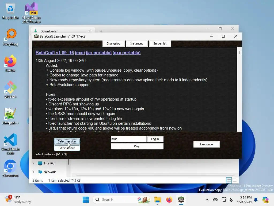Click the taskbar Search box
This screenshot has height=206, width=274.
(122, 200)
